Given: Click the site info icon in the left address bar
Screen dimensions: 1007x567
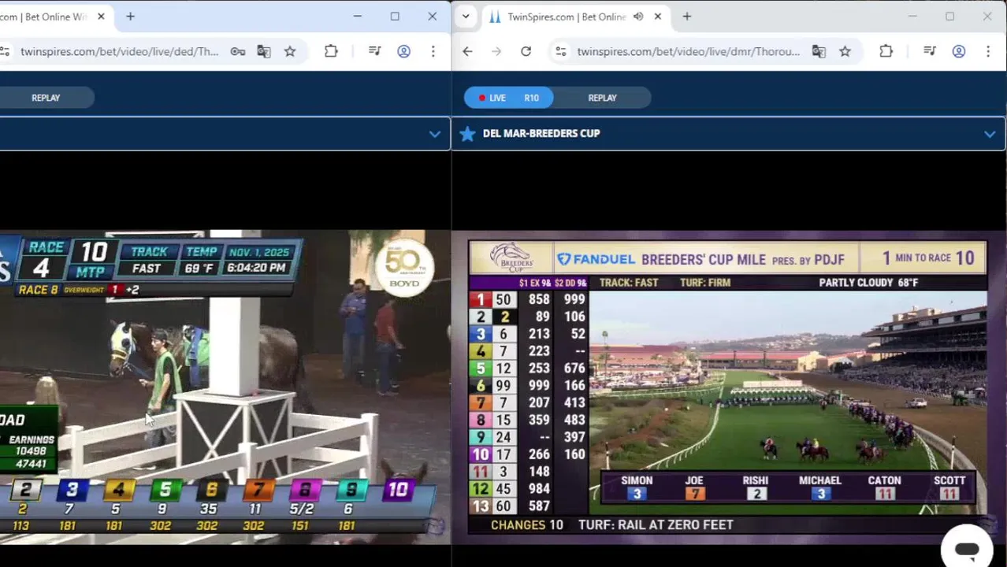Looking at the screenshot, I should [x=5, y=52].
